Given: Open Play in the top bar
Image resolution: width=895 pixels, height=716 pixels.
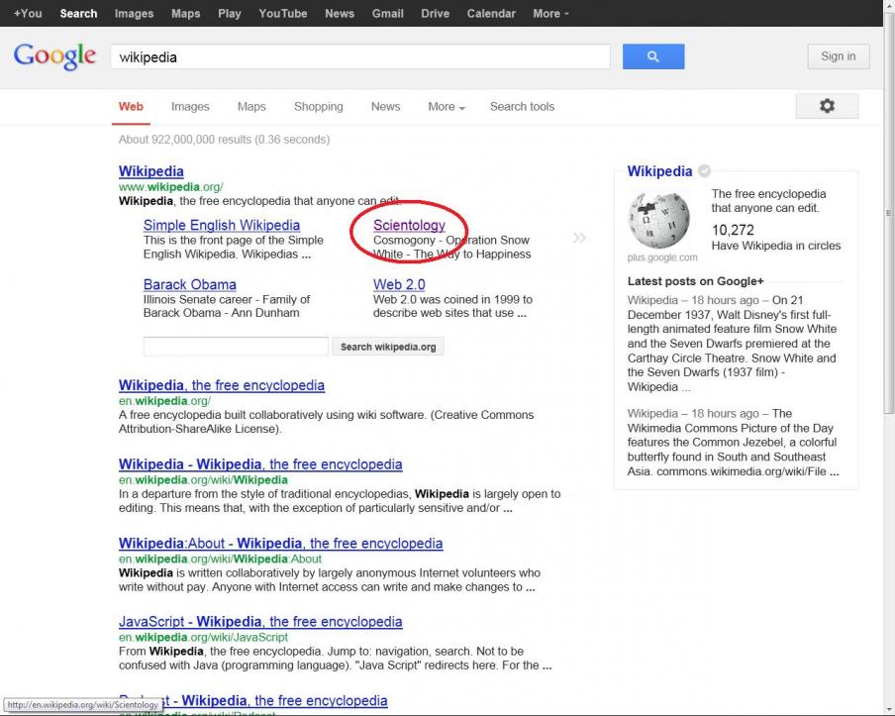Looking at the screenshot, I should click(x=230, y=13).
